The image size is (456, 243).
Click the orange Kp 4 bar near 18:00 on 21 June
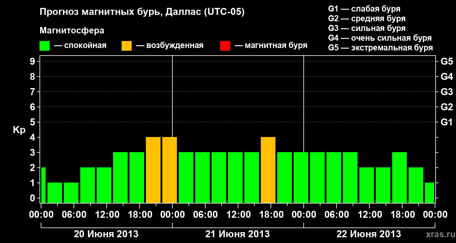(268, 170)
